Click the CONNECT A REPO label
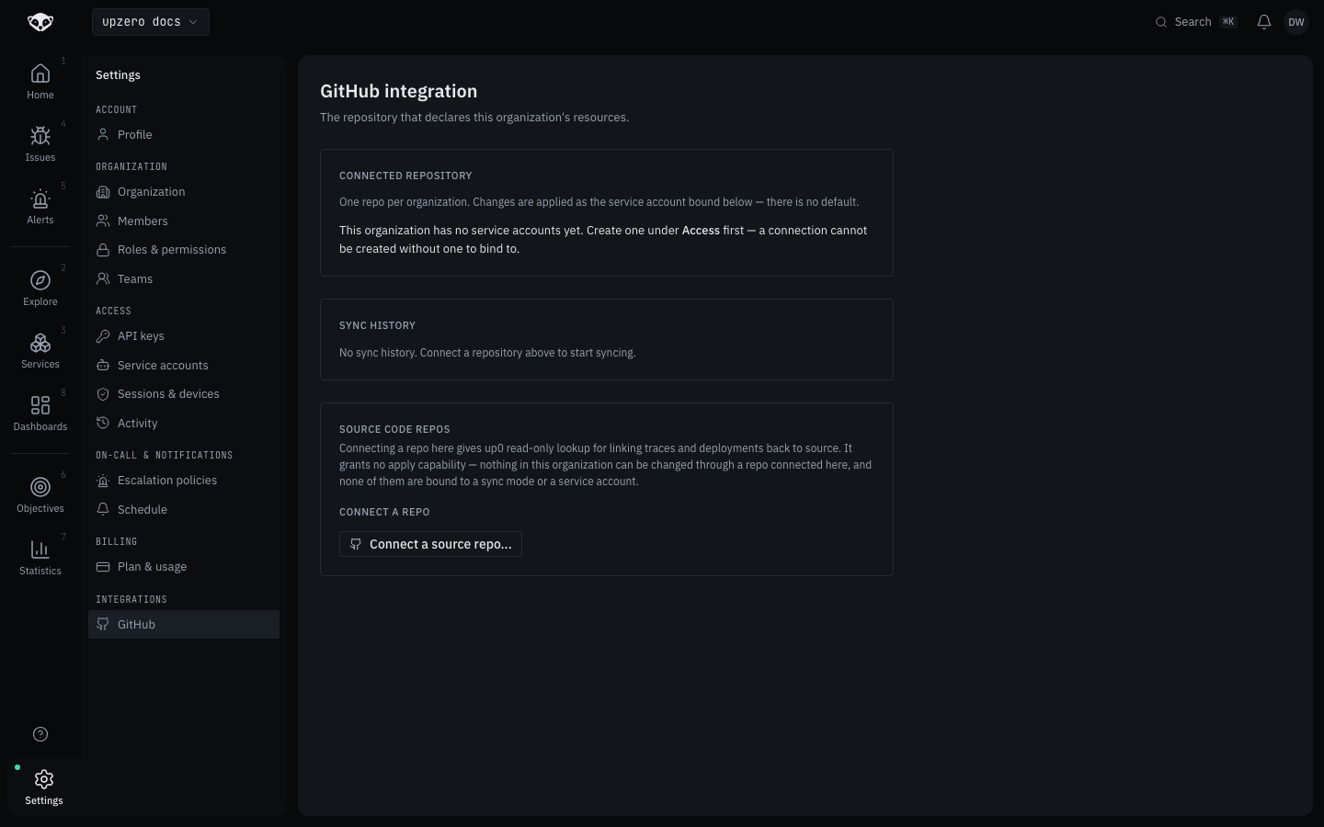 [x=384, y=512]
